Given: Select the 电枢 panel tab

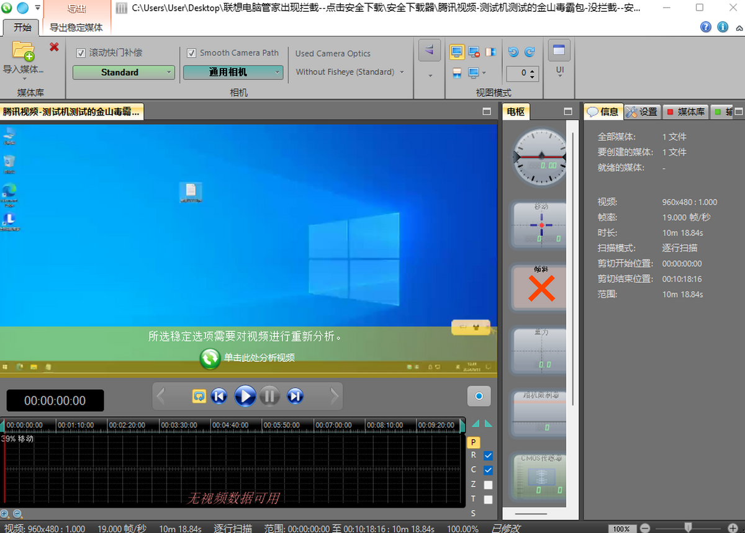Looking at the screenshot, I should tap(515, 112).
